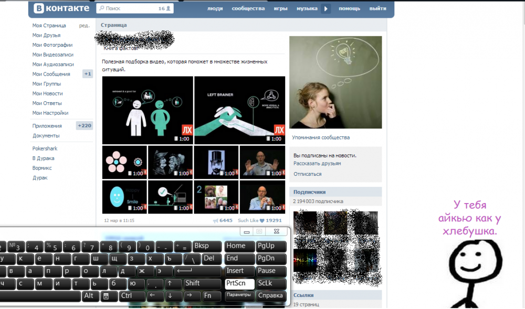Tap the Home key on the on-screen keyboard
This screenshot has height=309, width=525.
239,246
